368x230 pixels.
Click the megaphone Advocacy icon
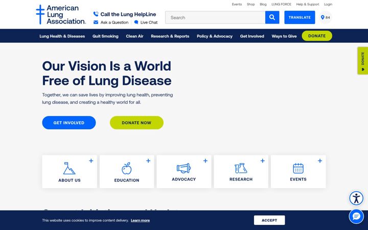pos(184,168)
